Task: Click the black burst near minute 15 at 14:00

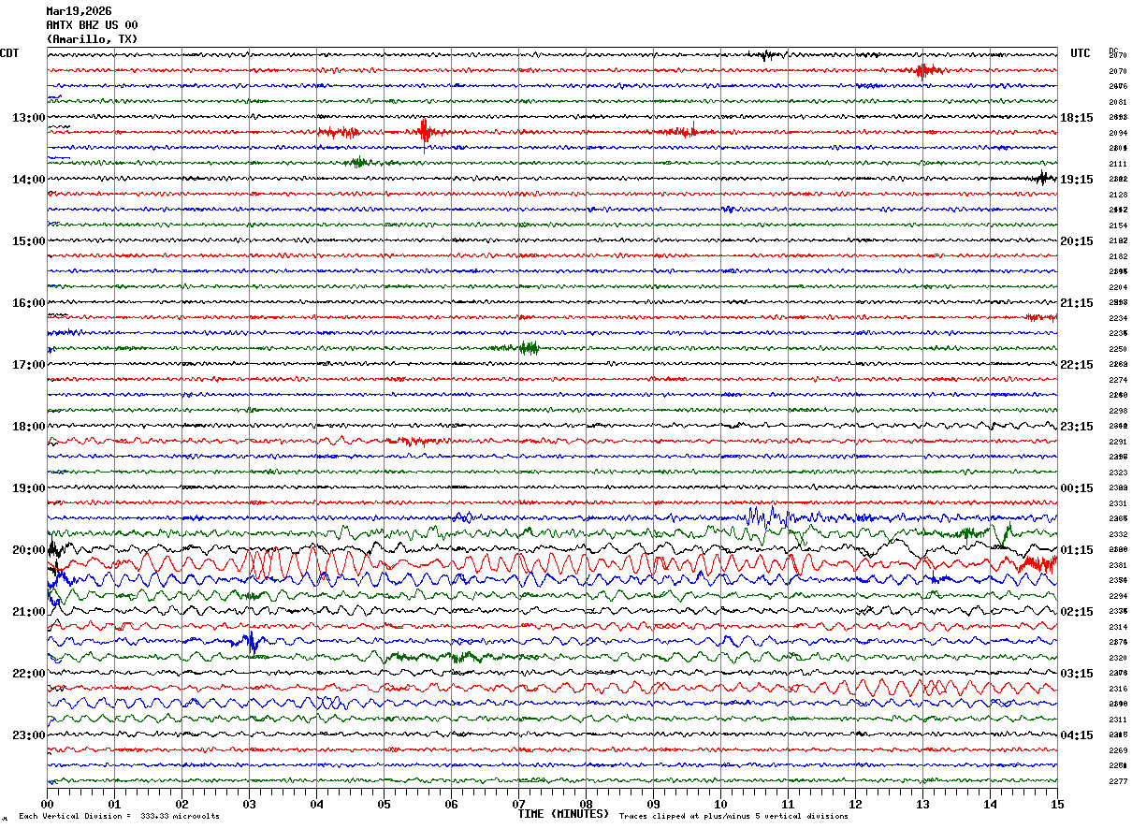Action: point(1043,178)
